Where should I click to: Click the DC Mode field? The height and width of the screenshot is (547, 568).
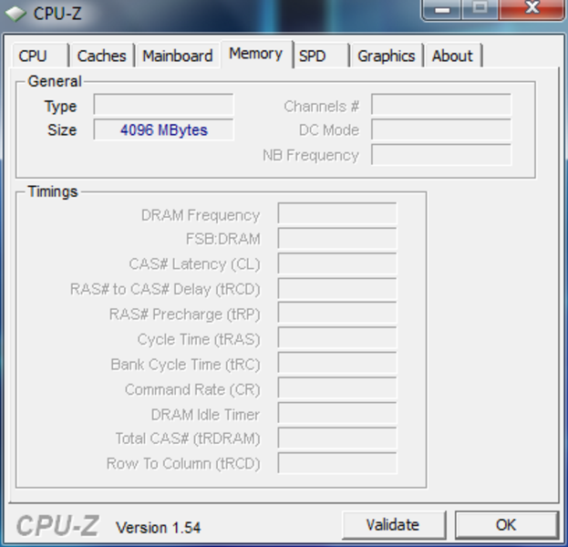(x=441, y=129)
